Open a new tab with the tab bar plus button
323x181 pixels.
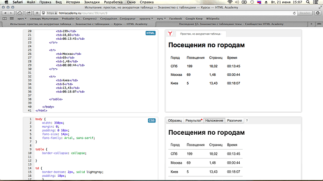pyautogui.click(x=311, y=24)
